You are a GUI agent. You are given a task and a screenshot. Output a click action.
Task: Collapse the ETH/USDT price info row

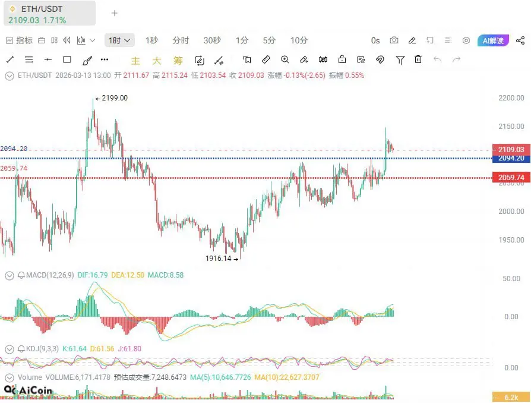[10, 75]
